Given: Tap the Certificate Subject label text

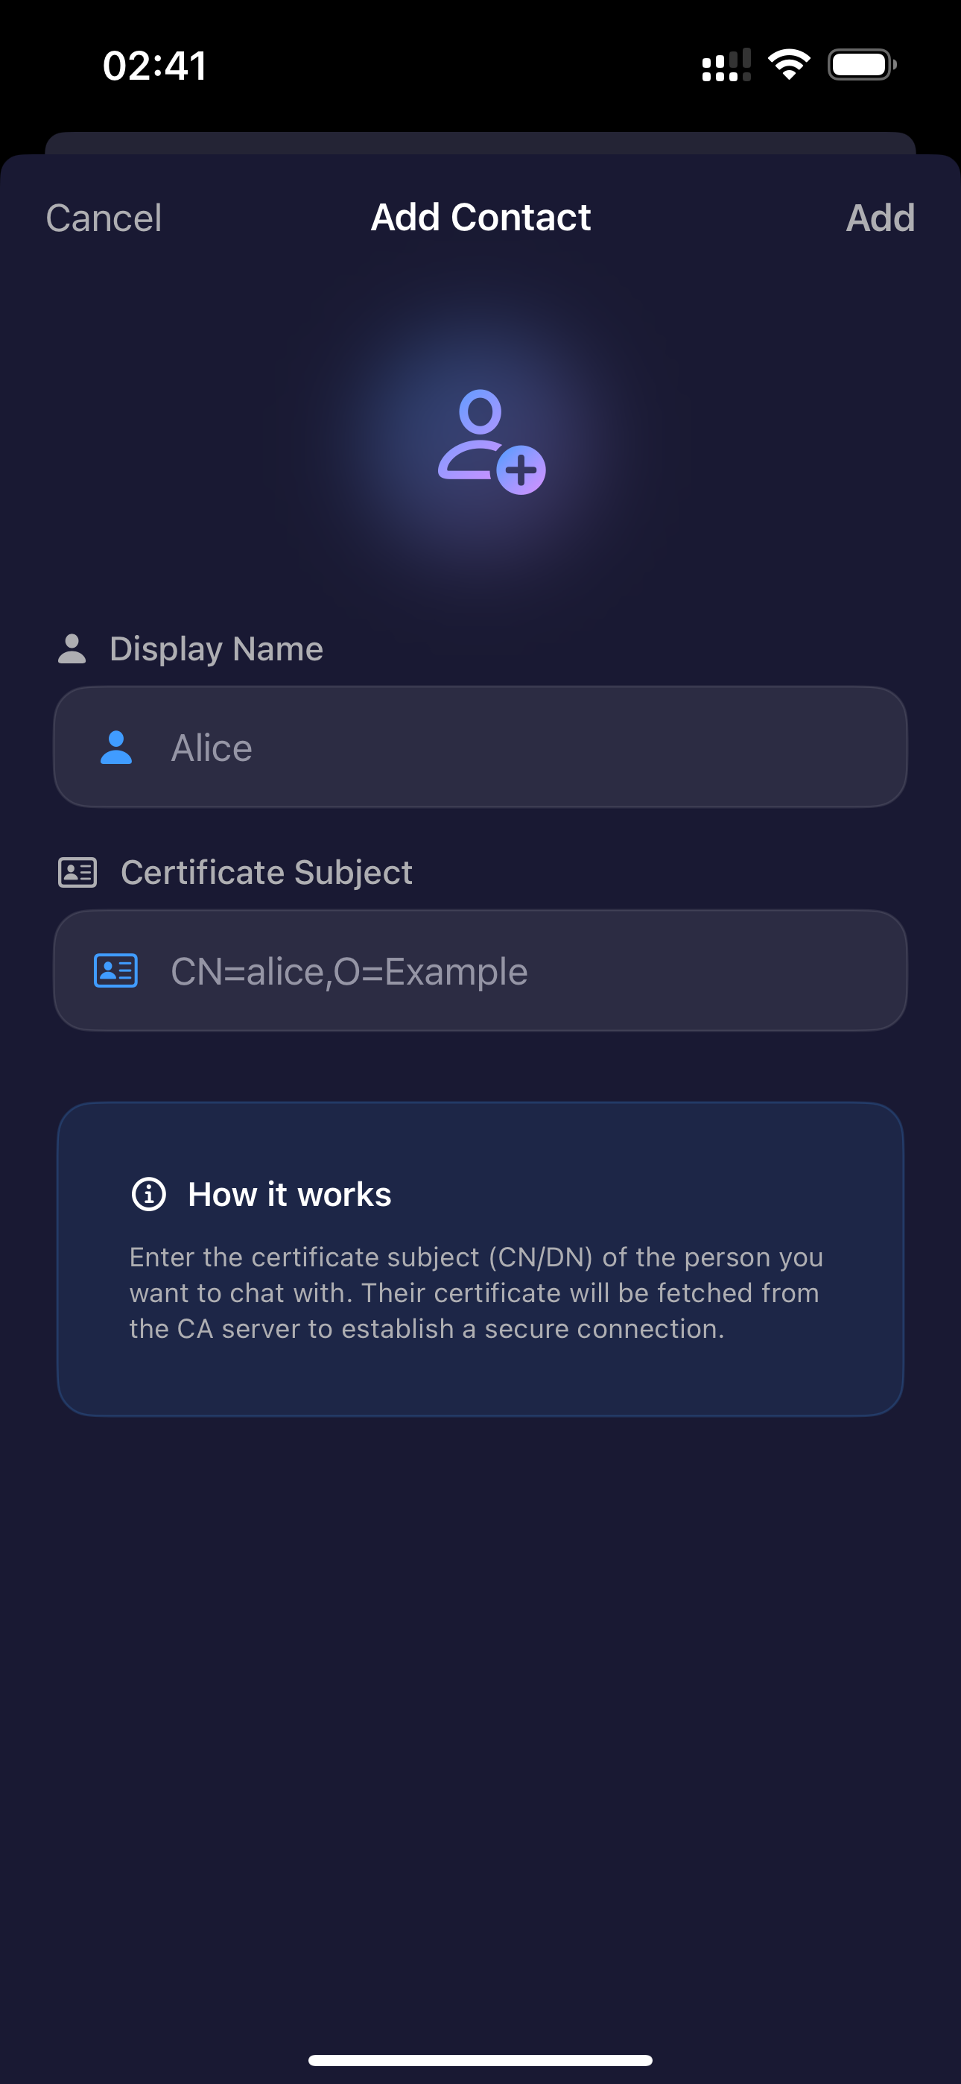Looking at the screenshot, I should tap(266, 872).
